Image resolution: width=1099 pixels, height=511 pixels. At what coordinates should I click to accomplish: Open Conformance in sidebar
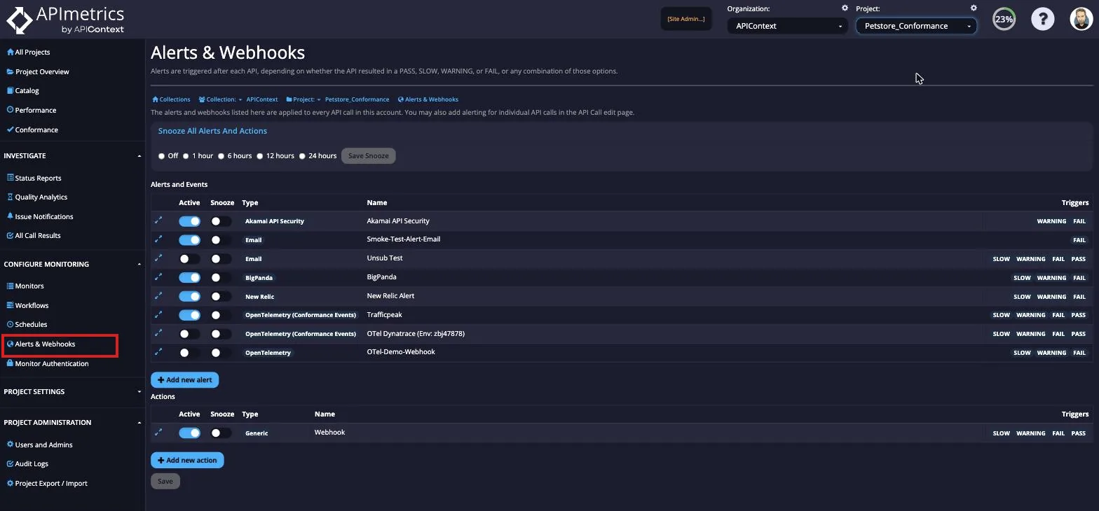[x=32, y=129]
